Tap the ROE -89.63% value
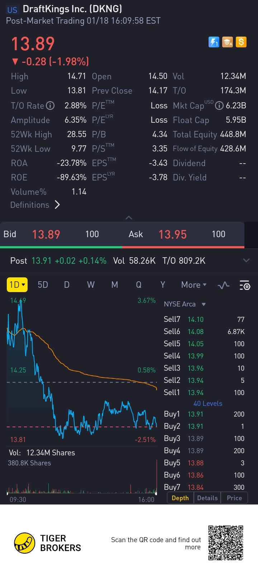258x582 pixels. click(72, 177)
